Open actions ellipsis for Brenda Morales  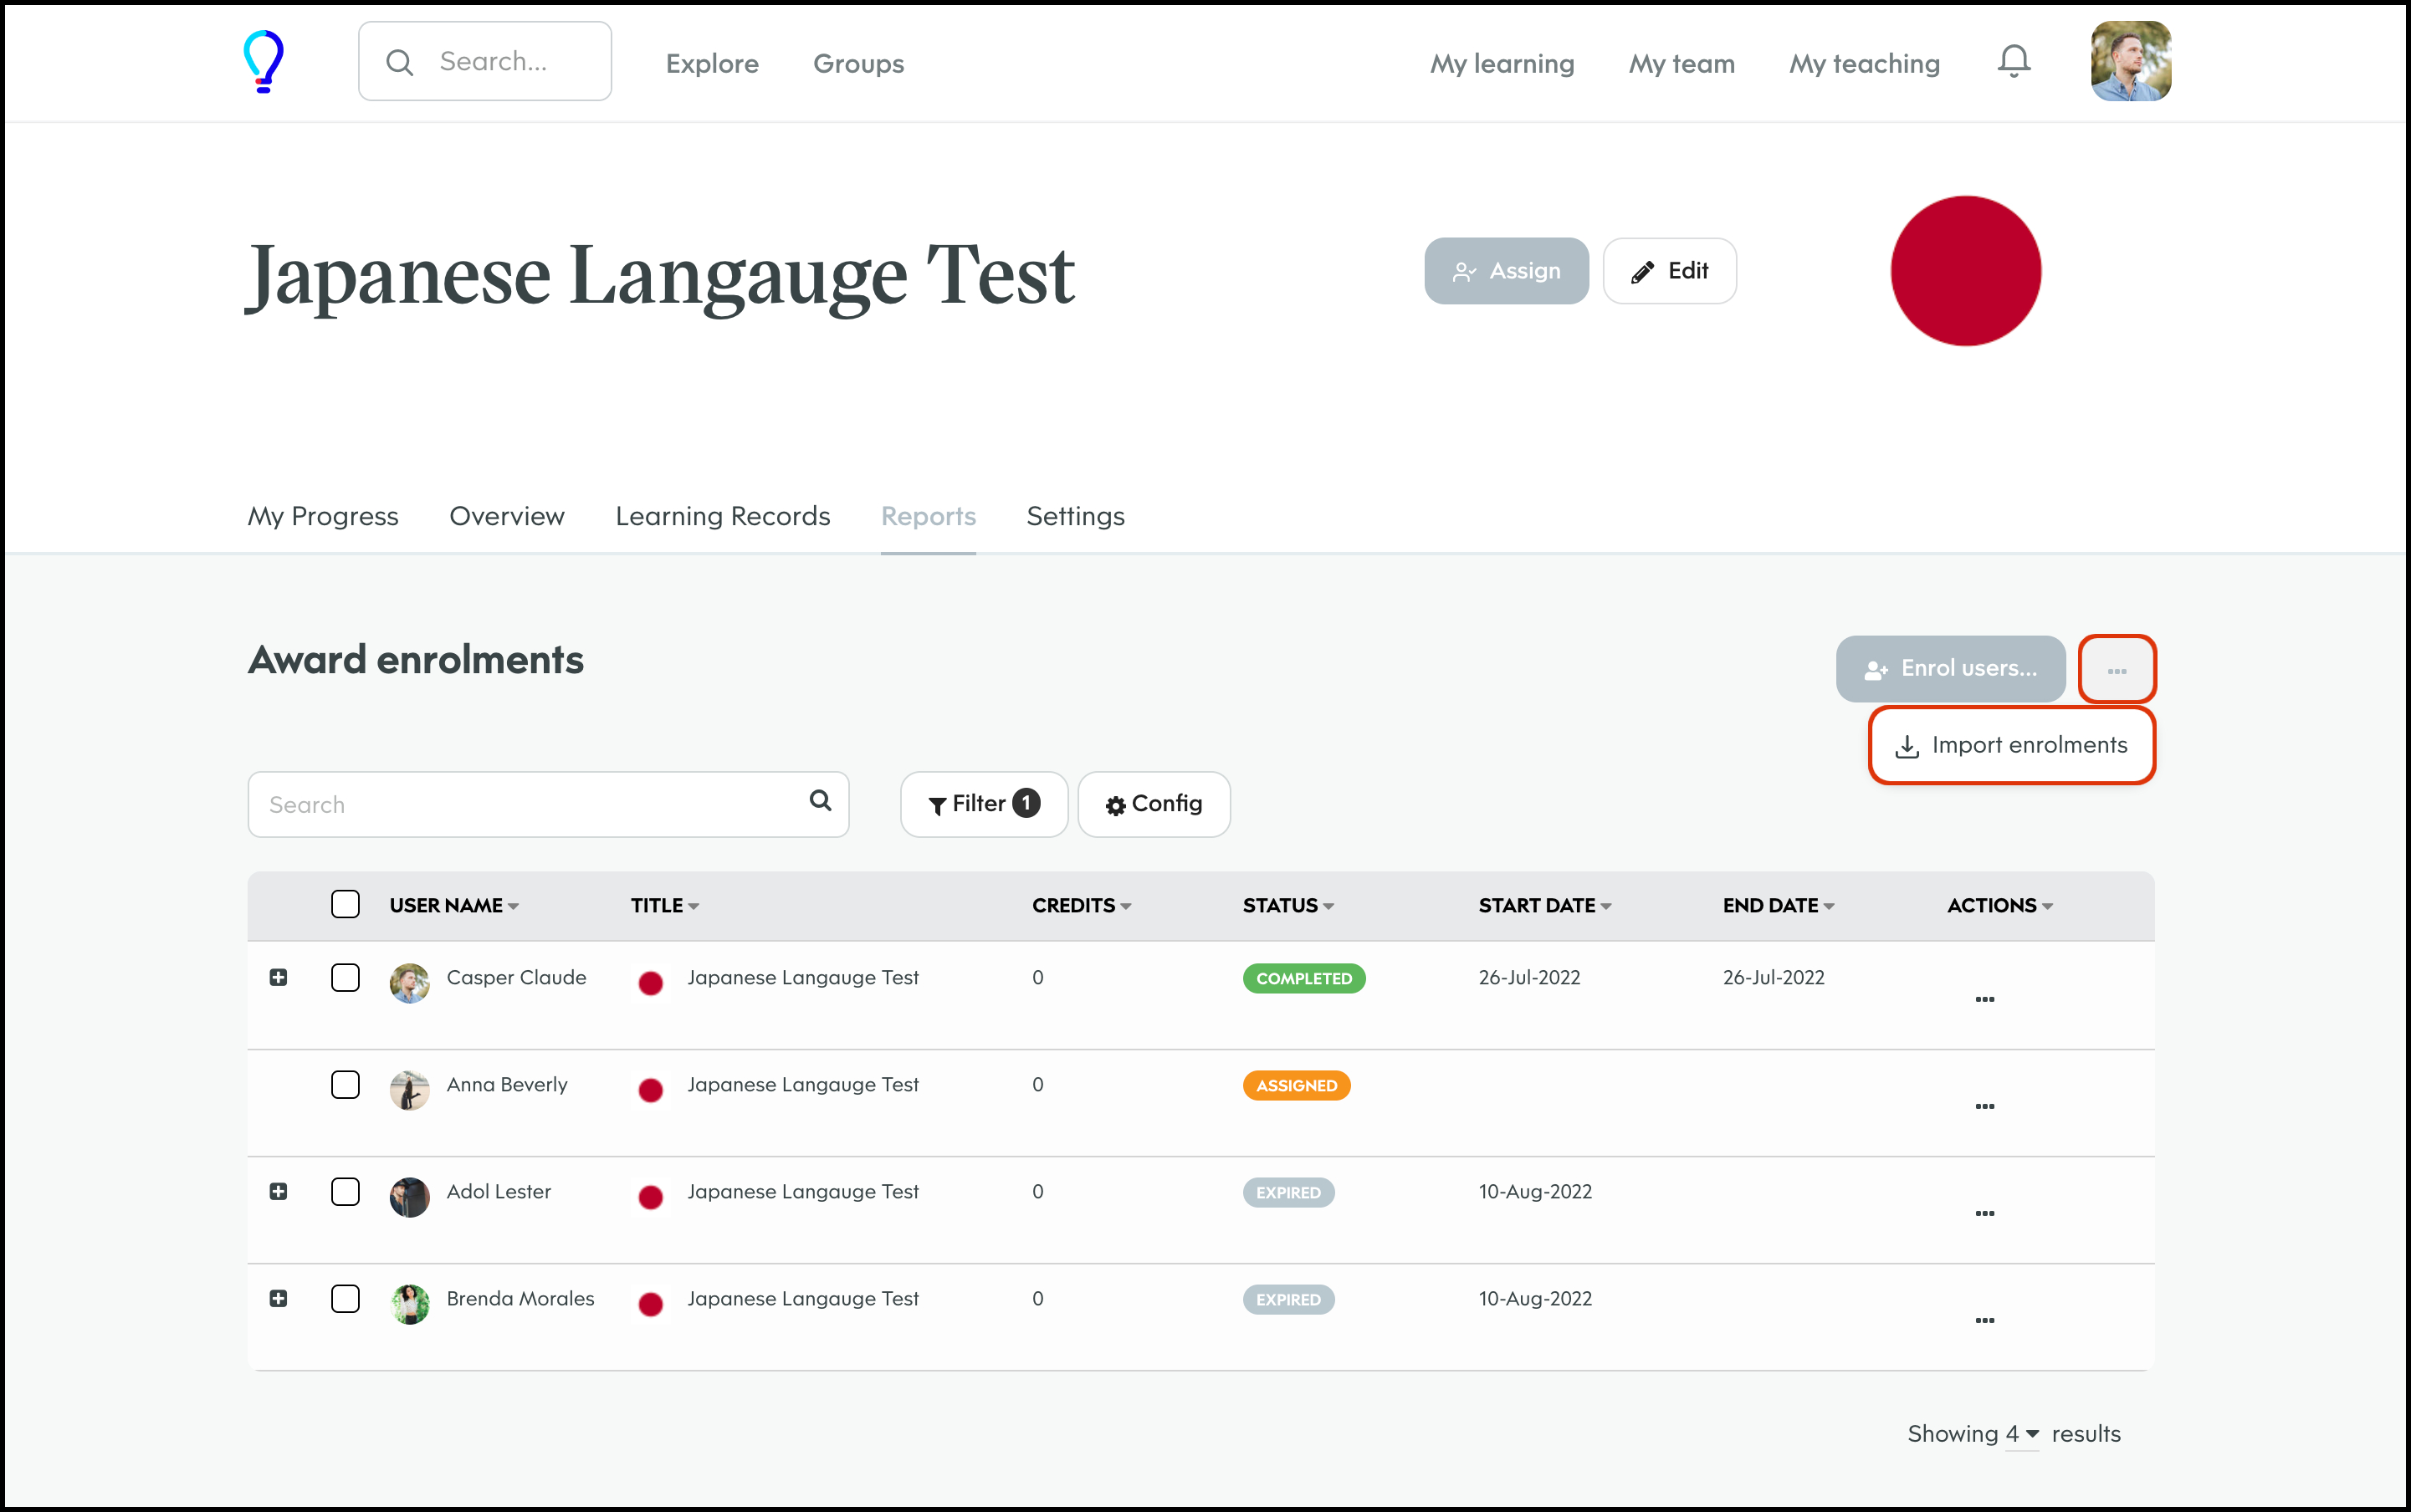pyautogui.click(x=1984, y=1320)
